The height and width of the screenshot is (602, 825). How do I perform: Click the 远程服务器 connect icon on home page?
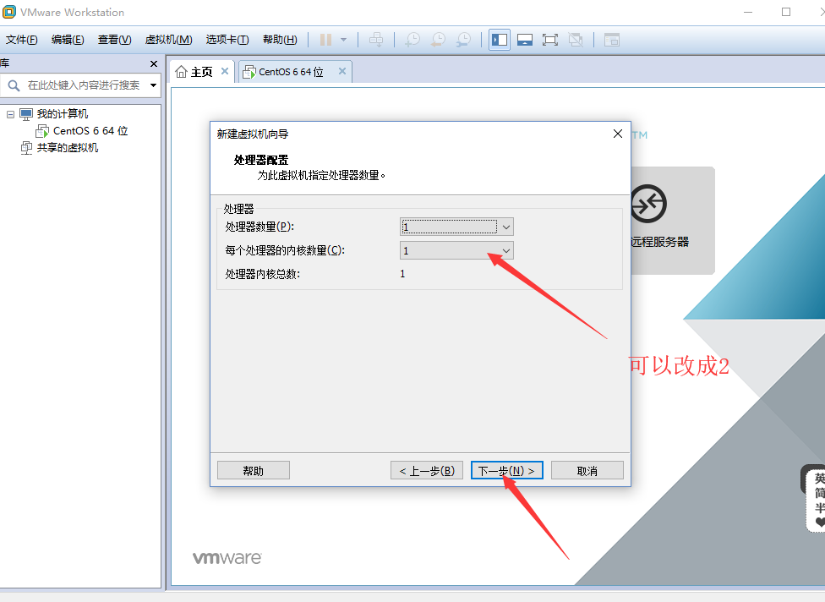(x=648, y=203)
